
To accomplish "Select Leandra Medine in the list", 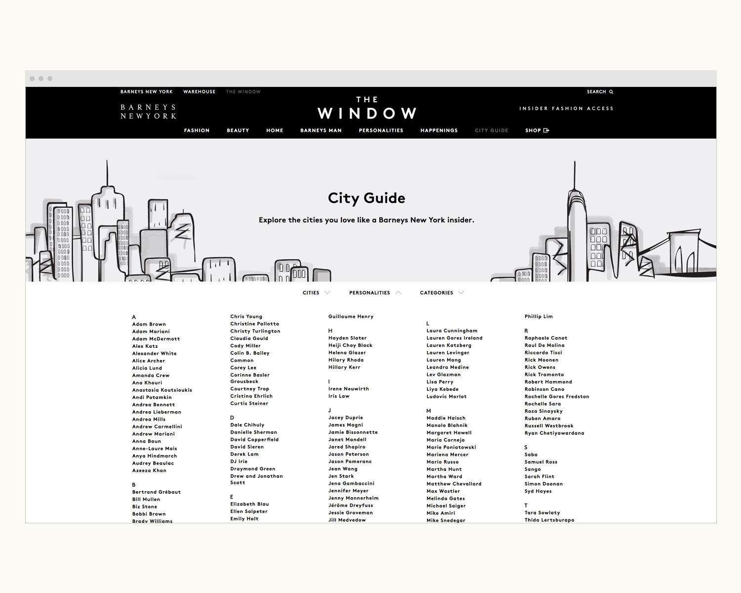I will tap(448, 367).
